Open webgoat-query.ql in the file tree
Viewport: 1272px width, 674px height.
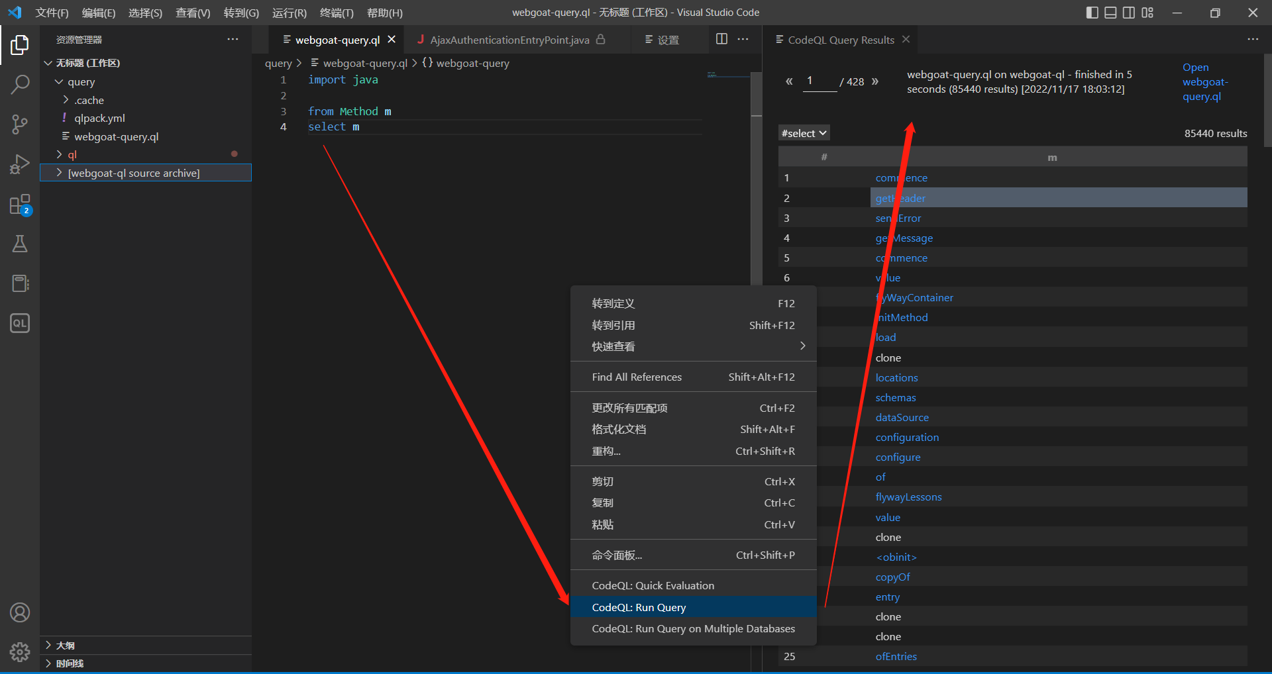tap(117, 136)
